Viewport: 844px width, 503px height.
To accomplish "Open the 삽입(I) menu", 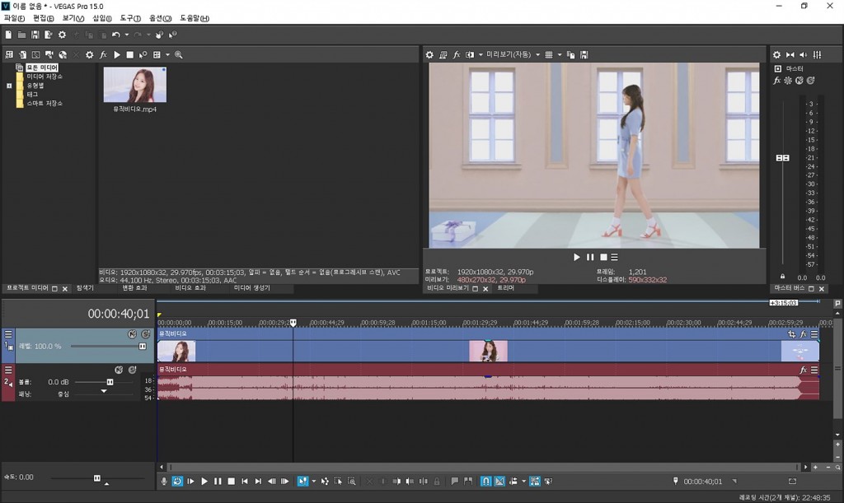I will pyautogui.click(x=101, y=18).
